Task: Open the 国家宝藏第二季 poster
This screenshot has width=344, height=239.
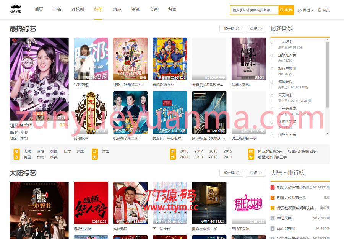Action: [209, 203]
